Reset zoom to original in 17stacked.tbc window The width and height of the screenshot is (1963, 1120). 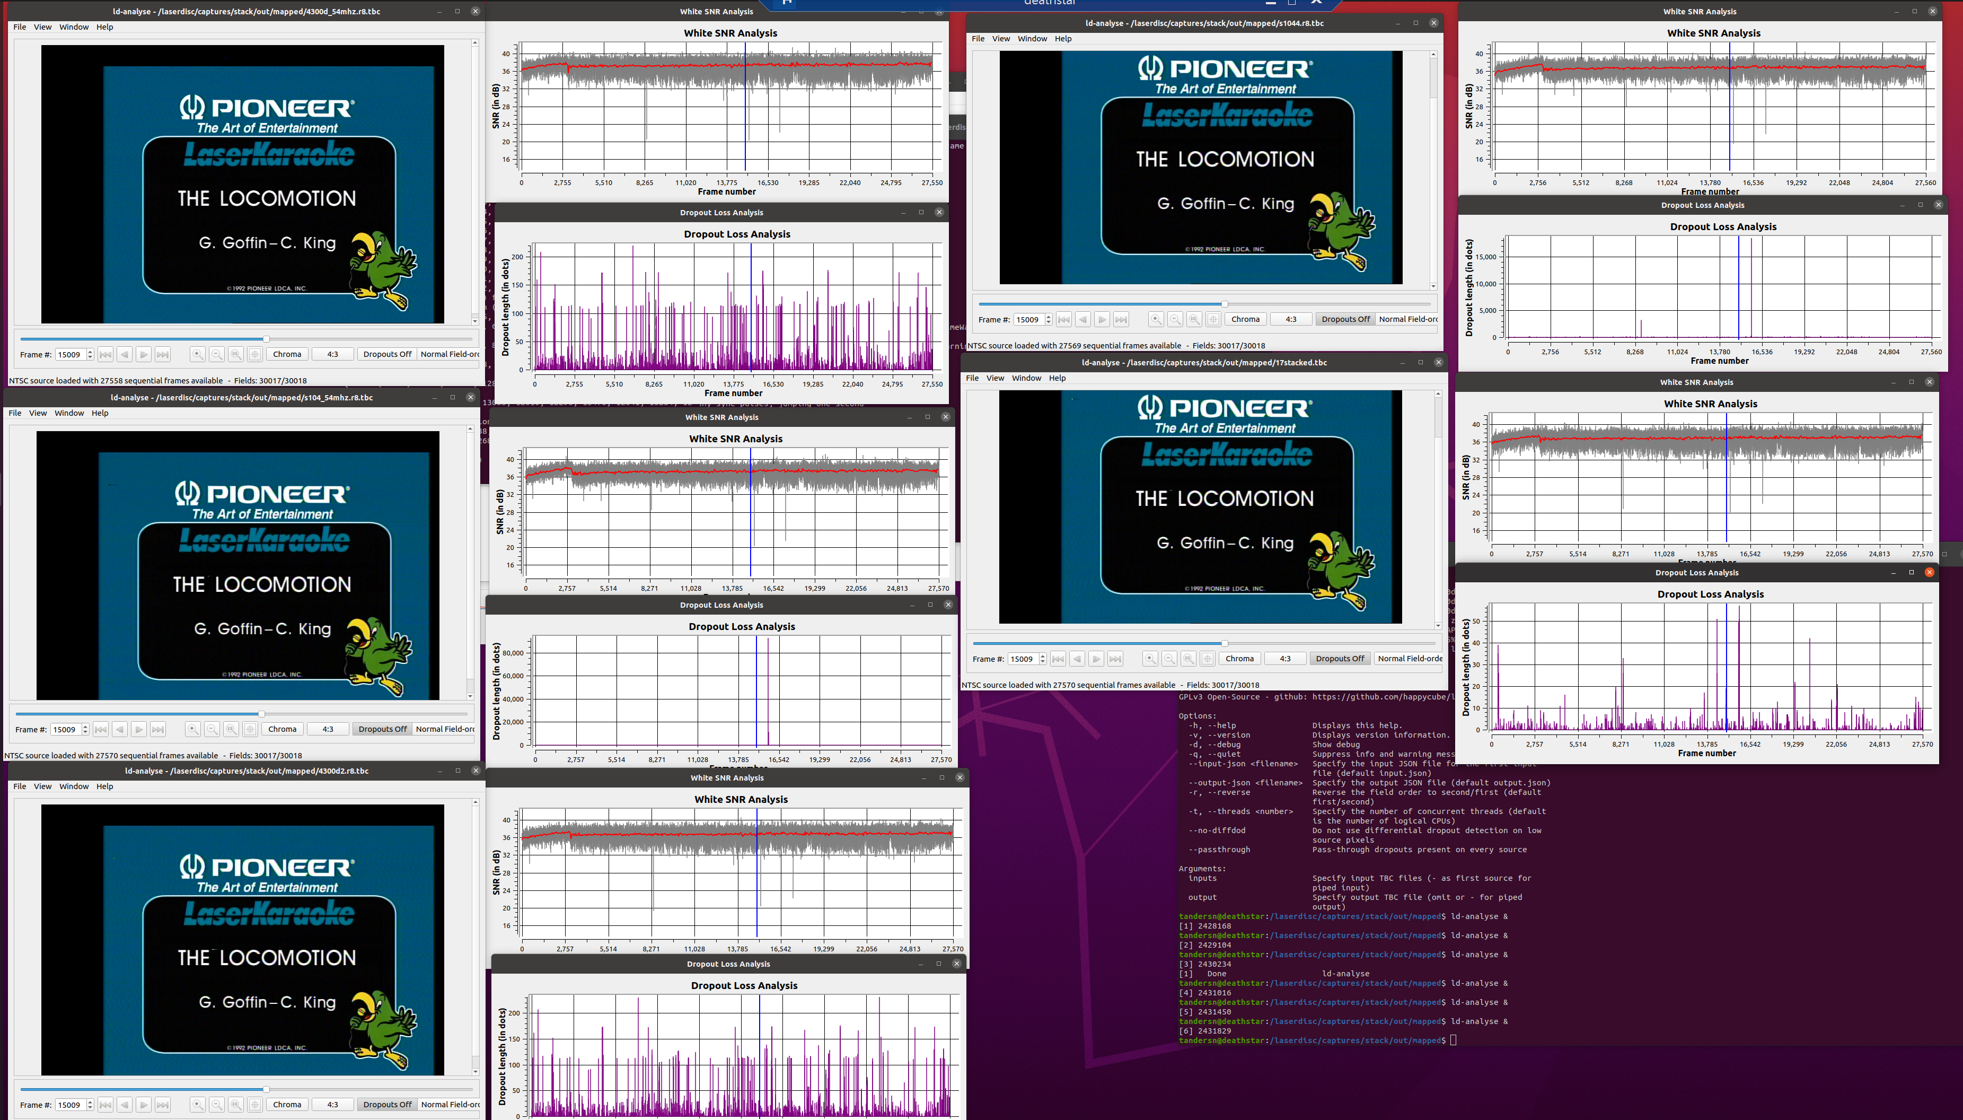pos(1189,659)
